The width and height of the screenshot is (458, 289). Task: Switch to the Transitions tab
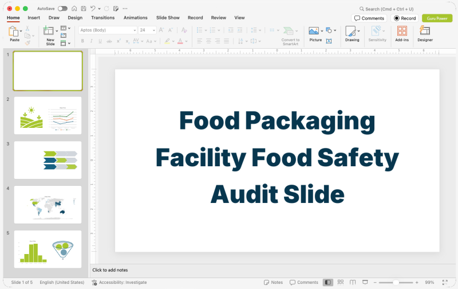(103, 18)
